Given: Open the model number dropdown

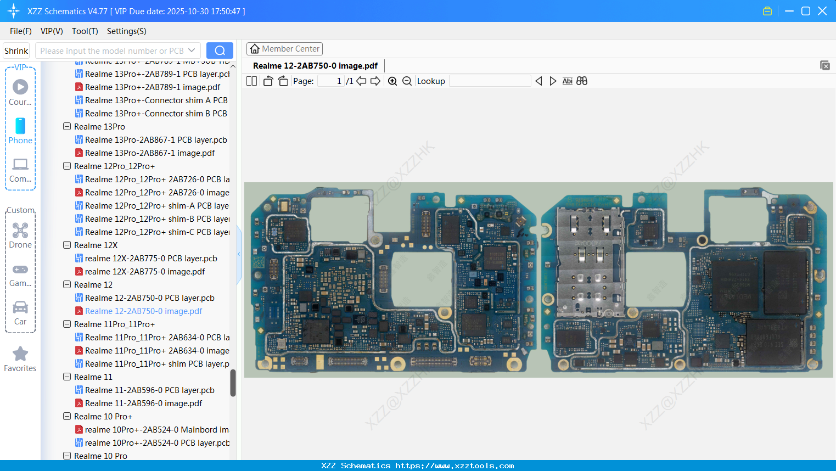Looking at the screenshot, I should coord(192,51).
